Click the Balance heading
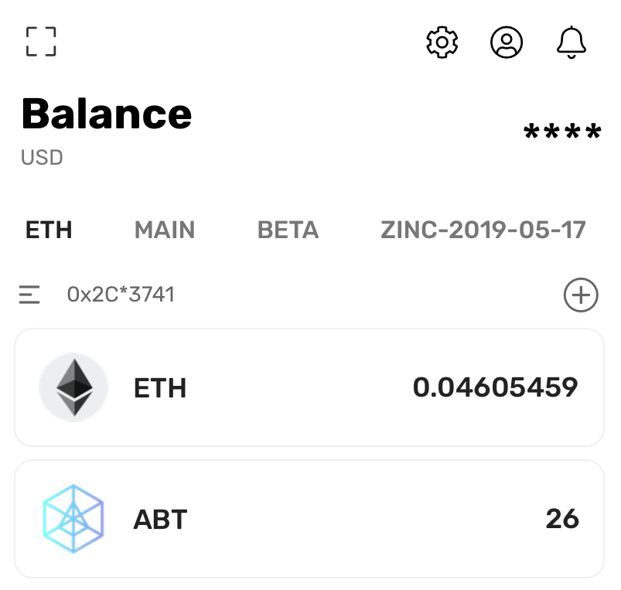The height and width of the screenshot is (590, 621). pos(107,114)
